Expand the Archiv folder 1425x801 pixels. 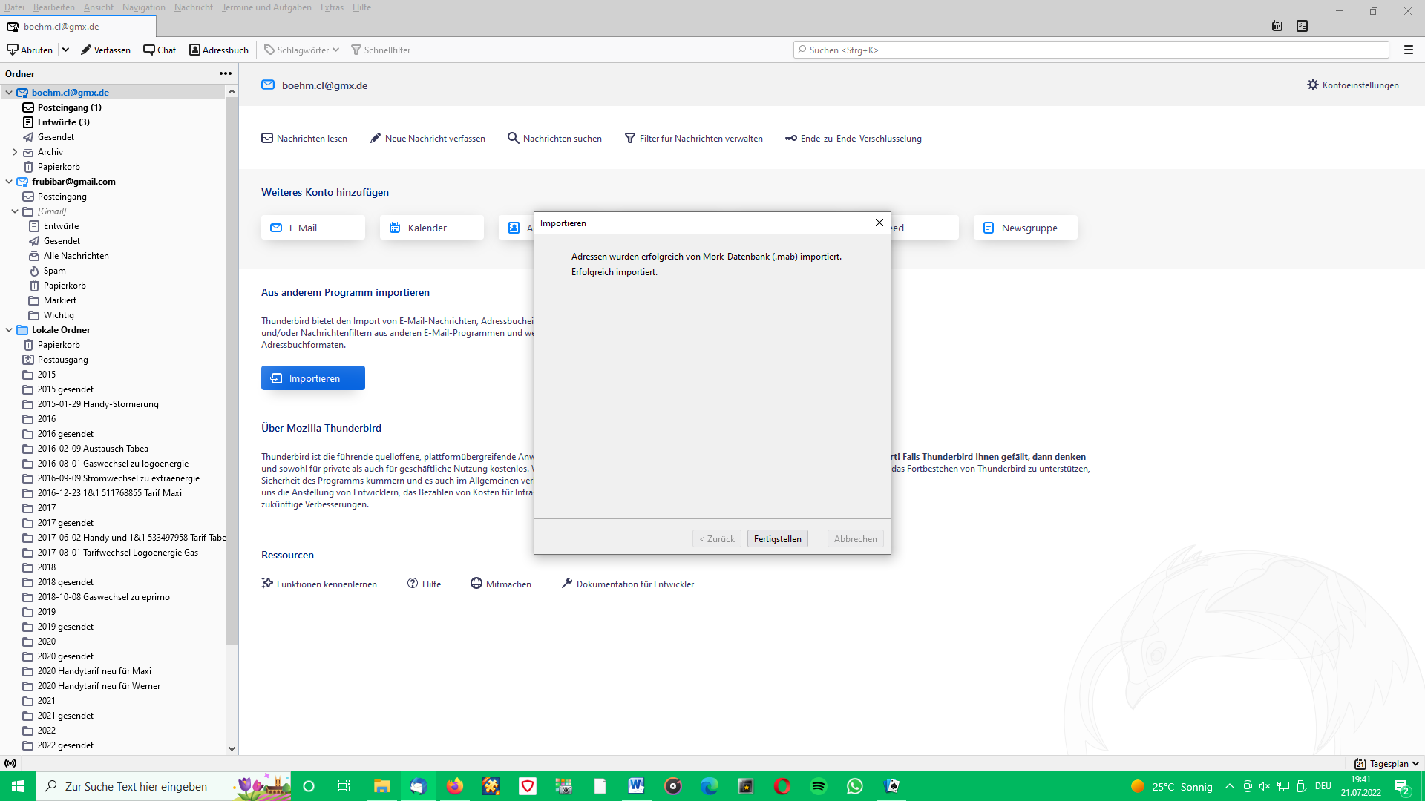point(15,152)
